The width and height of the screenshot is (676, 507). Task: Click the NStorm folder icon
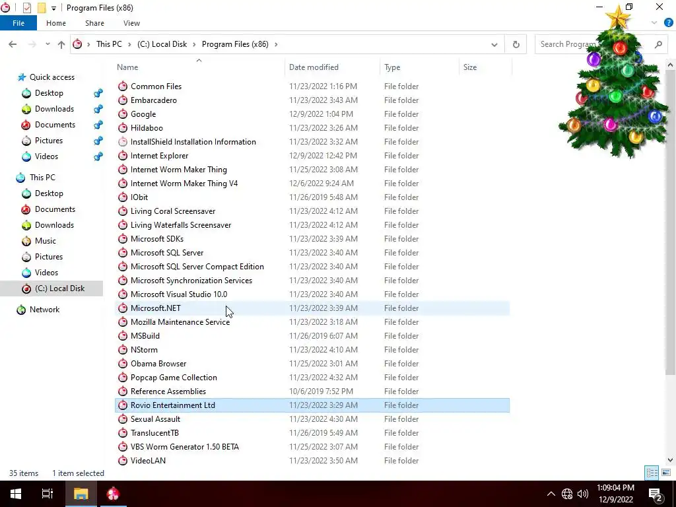point(123,350)
